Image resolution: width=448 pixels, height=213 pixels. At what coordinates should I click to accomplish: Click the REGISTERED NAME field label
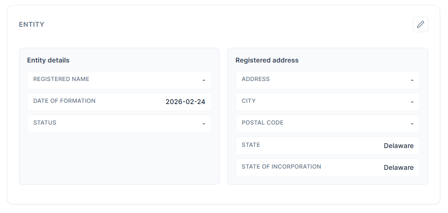(x=61, y=79)
